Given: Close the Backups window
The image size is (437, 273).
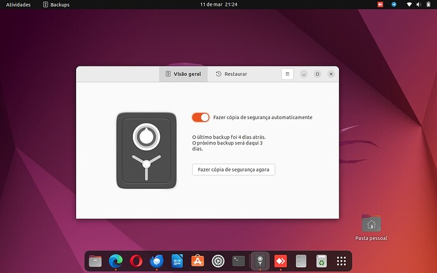Looking at the screenshot, I should click(331, 74).
